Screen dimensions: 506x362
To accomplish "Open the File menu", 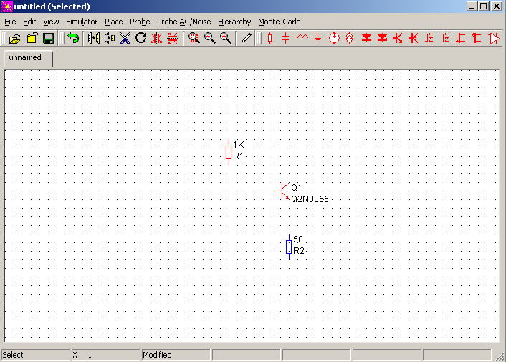I will tap(10, 22).
